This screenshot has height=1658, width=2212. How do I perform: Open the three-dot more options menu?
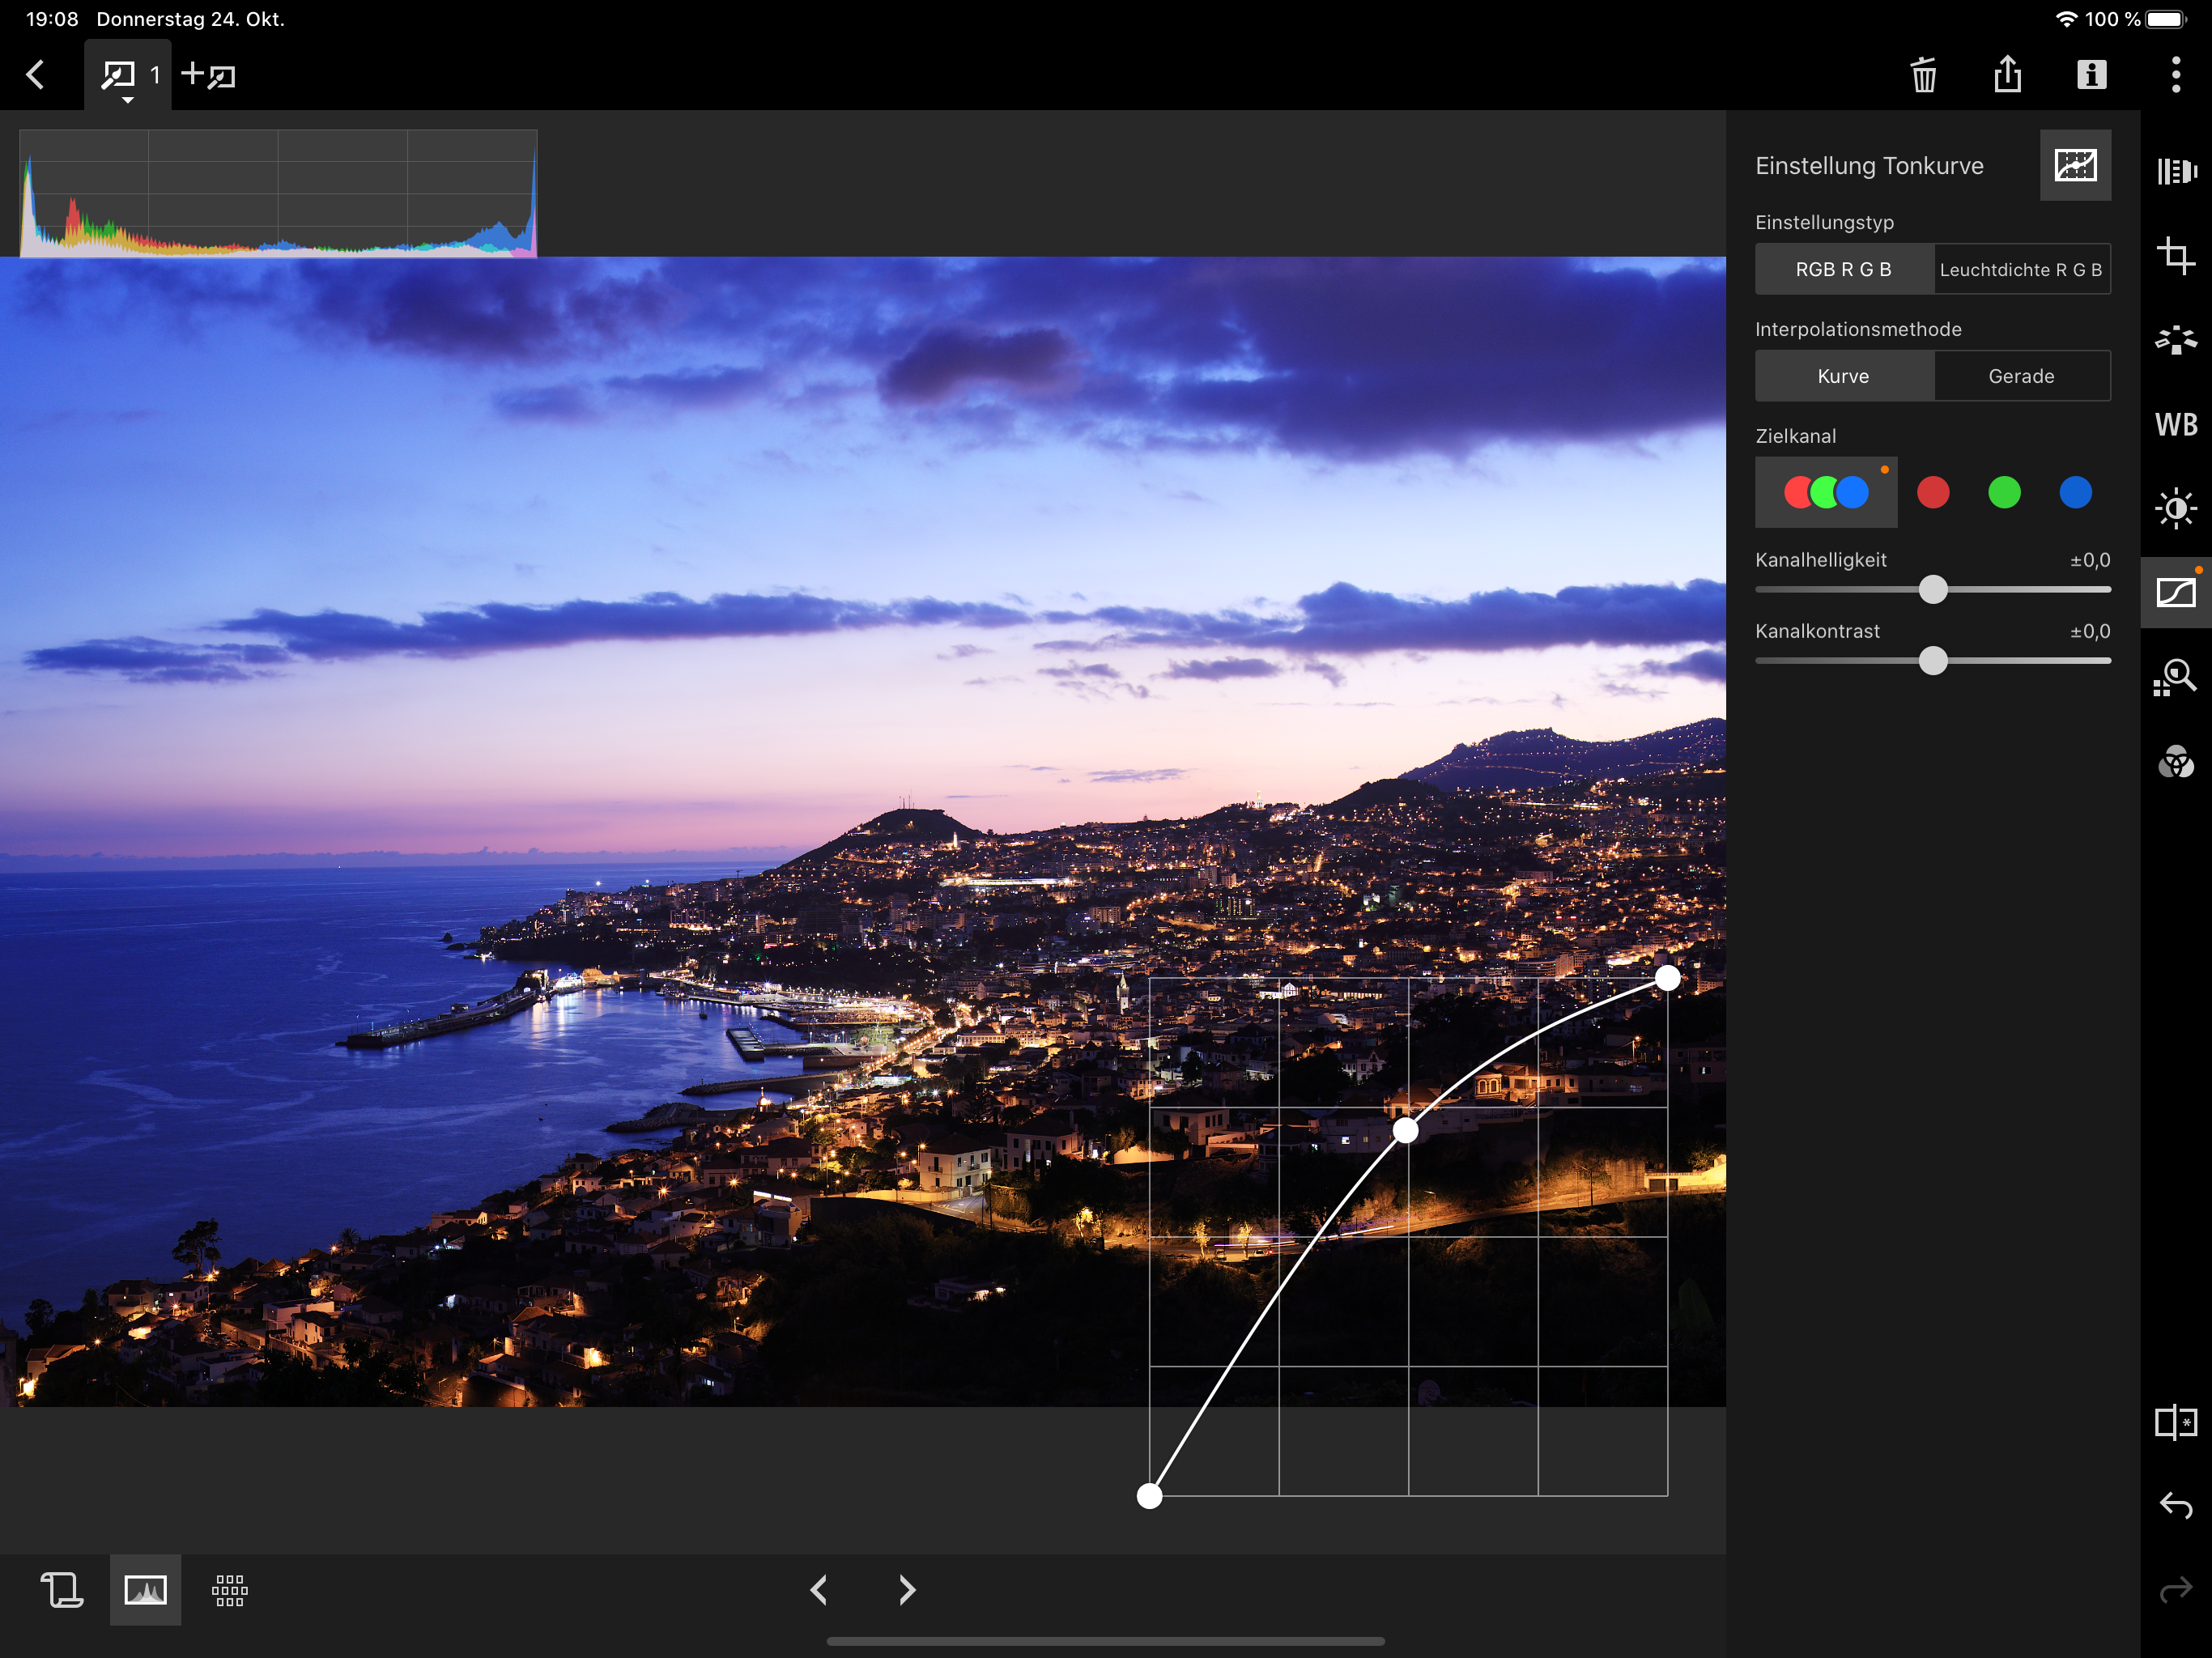tap(2175, 75)
